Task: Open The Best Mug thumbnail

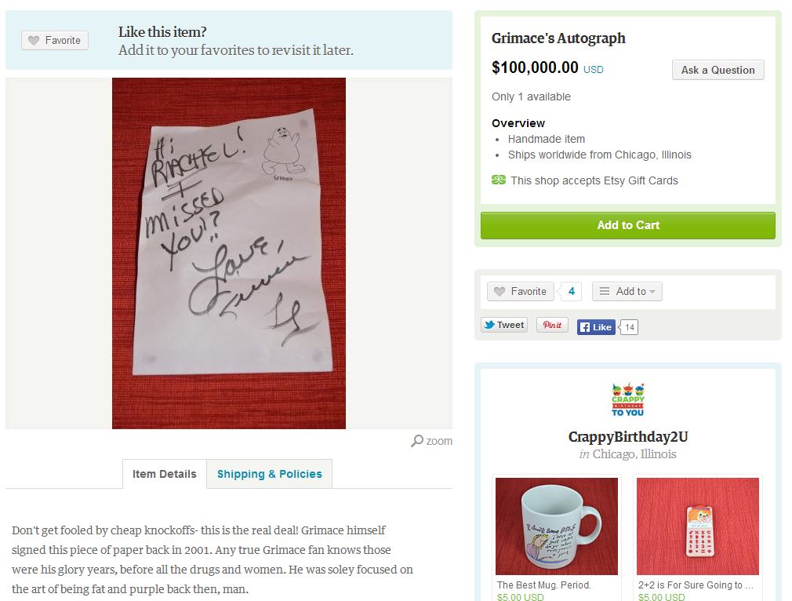Action: click(x=557, y=526)
